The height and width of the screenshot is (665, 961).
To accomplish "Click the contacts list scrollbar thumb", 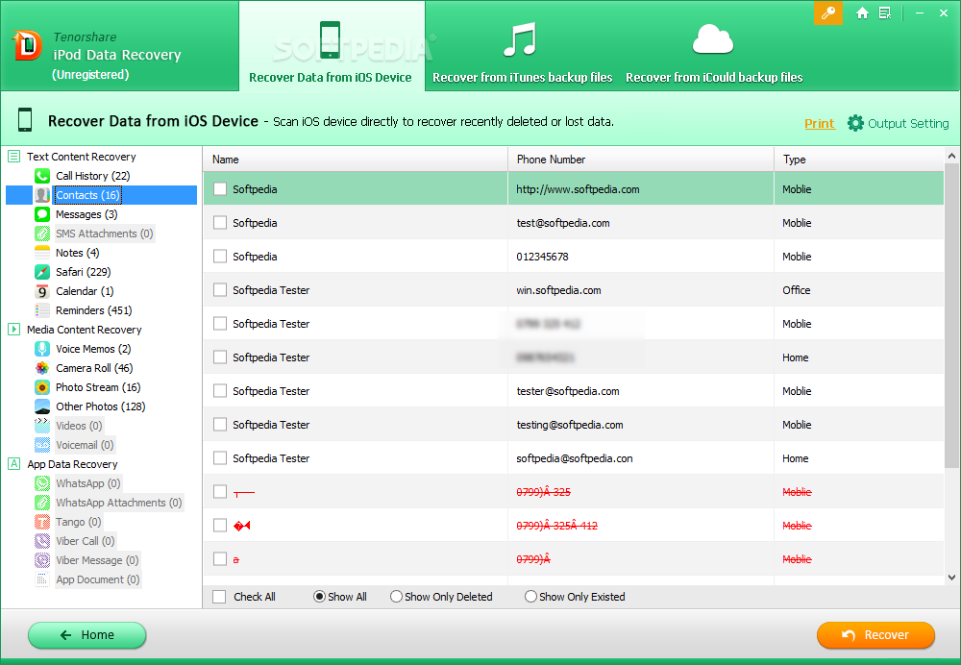I will point(951,315).
